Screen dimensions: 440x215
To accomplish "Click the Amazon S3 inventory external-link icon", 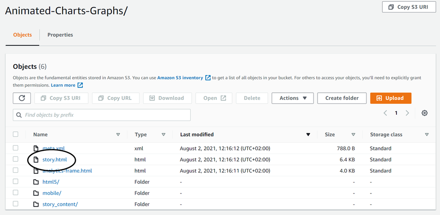I will 208,78.
